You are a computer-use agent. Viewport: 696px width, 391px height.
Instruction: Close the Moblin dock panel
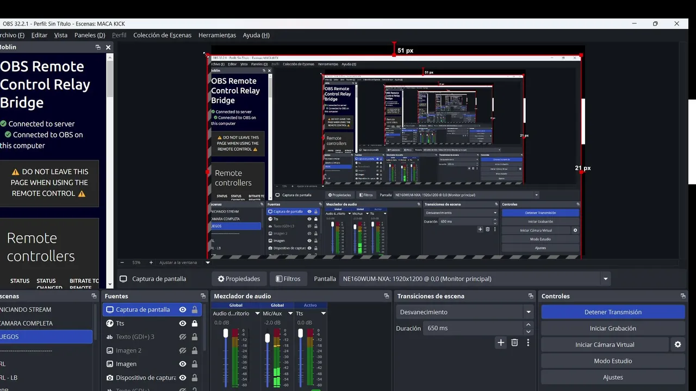pyautogui.click(x=108, y=47)
